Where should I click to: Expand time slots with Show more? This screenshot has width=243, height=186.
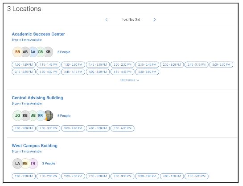130,80
